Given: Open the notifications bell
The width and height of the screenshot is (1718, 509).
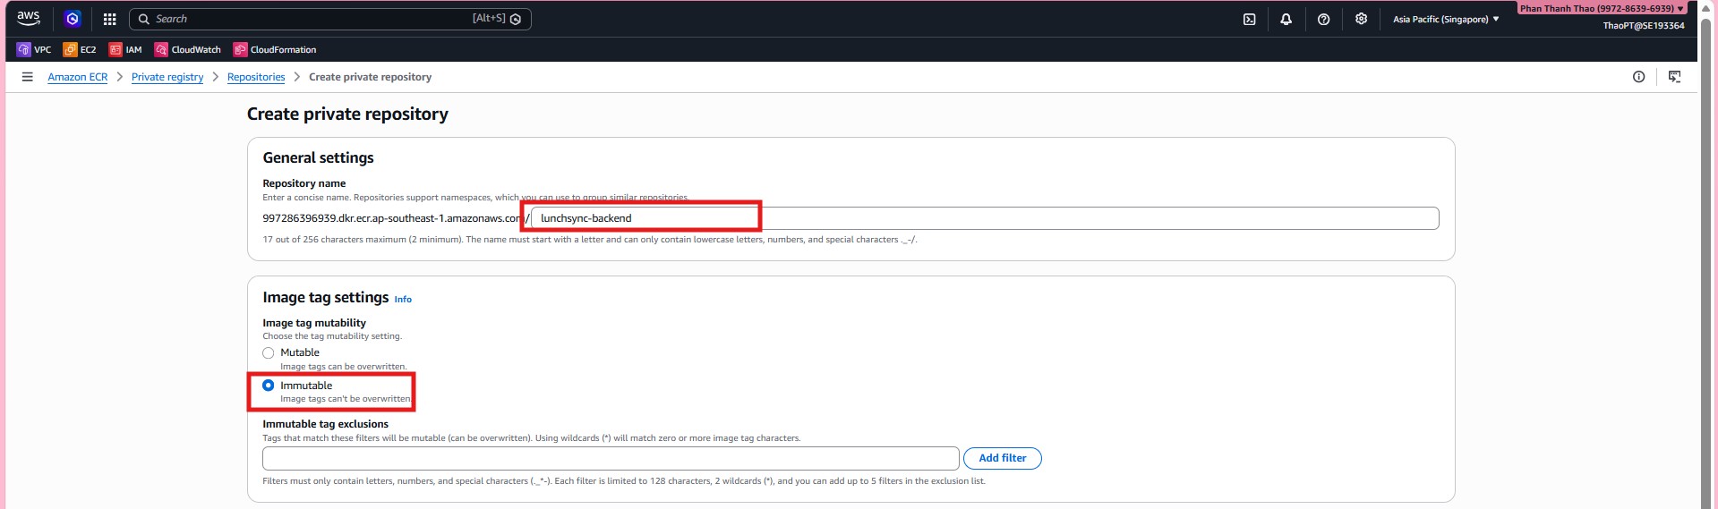Looking at the screenshot, I should [x=1286, y=19].
